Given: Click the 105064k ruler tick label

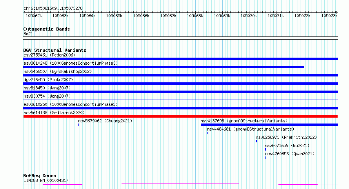Looking at the screenshot, I should tap(87, 16).
